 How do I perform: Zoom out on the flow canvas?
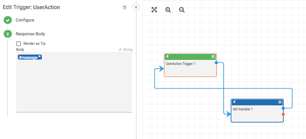coord(182,10)
